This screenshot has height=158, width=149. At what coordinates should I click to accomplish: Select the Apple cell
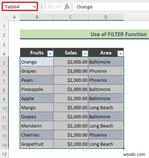[37, 98]
